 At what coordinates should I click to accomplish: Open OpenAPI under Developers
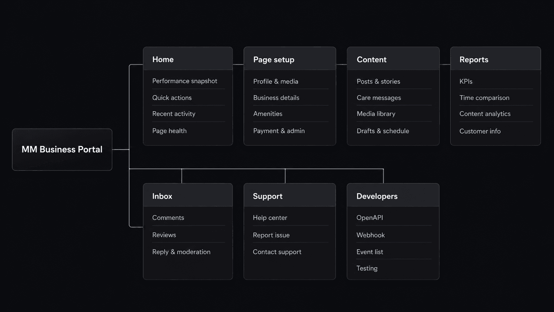click(369, 218)
